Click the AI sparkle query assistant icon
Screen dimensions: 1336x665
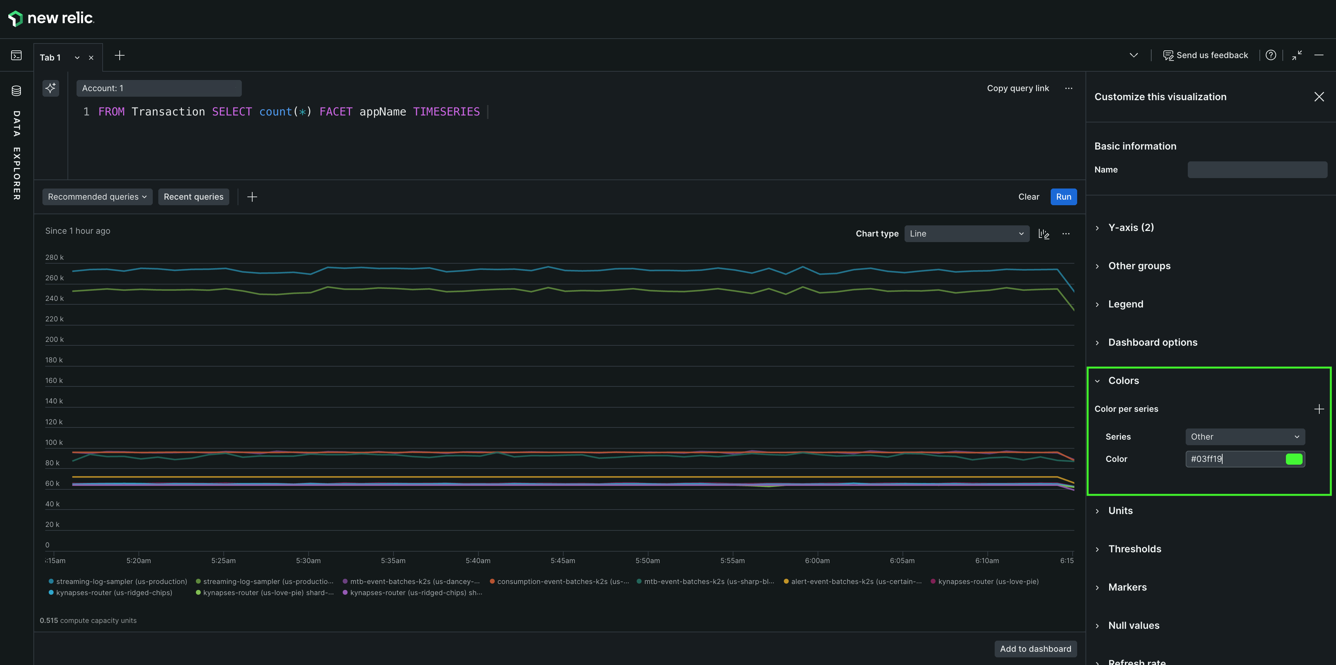click(x=50, y=88)
